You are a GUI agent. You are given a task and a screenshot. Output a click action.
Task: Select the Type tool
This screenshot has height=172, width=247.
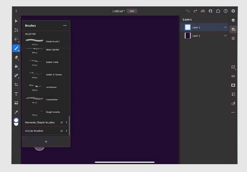click(x=16, y=94)
